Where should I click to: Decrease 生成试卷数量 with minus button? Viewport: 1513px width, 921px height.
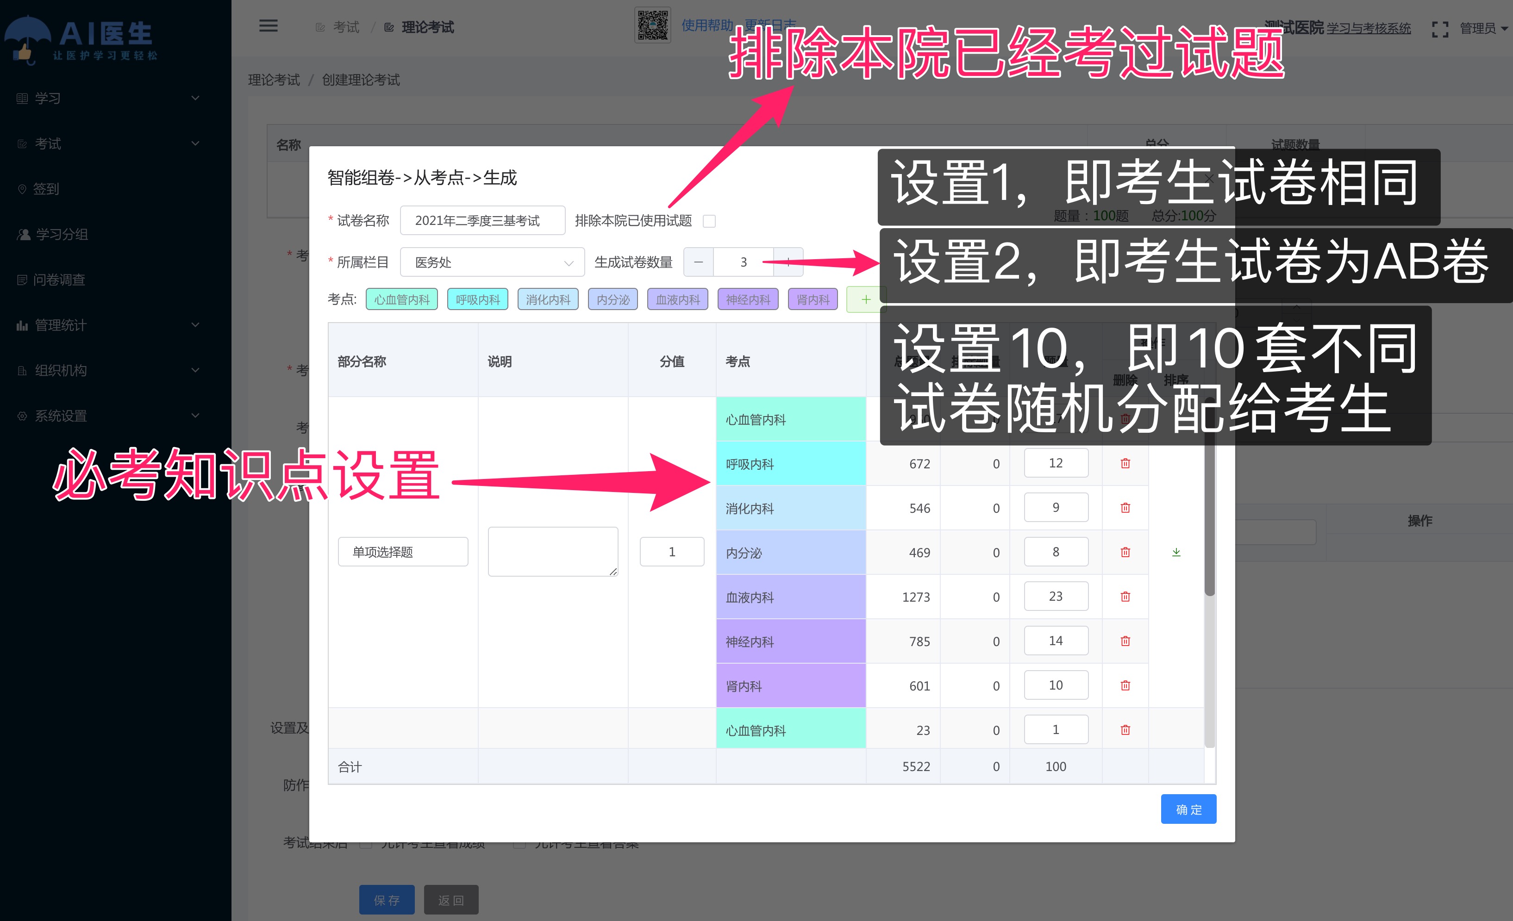coord(698,262)
